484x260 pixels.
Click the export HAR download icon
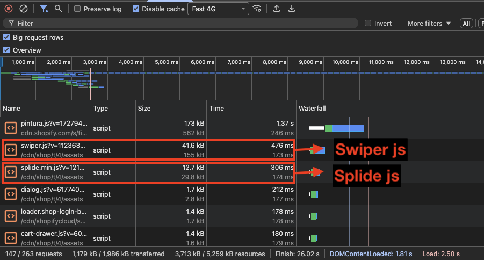pyautogui.click(x=292, y=9)
